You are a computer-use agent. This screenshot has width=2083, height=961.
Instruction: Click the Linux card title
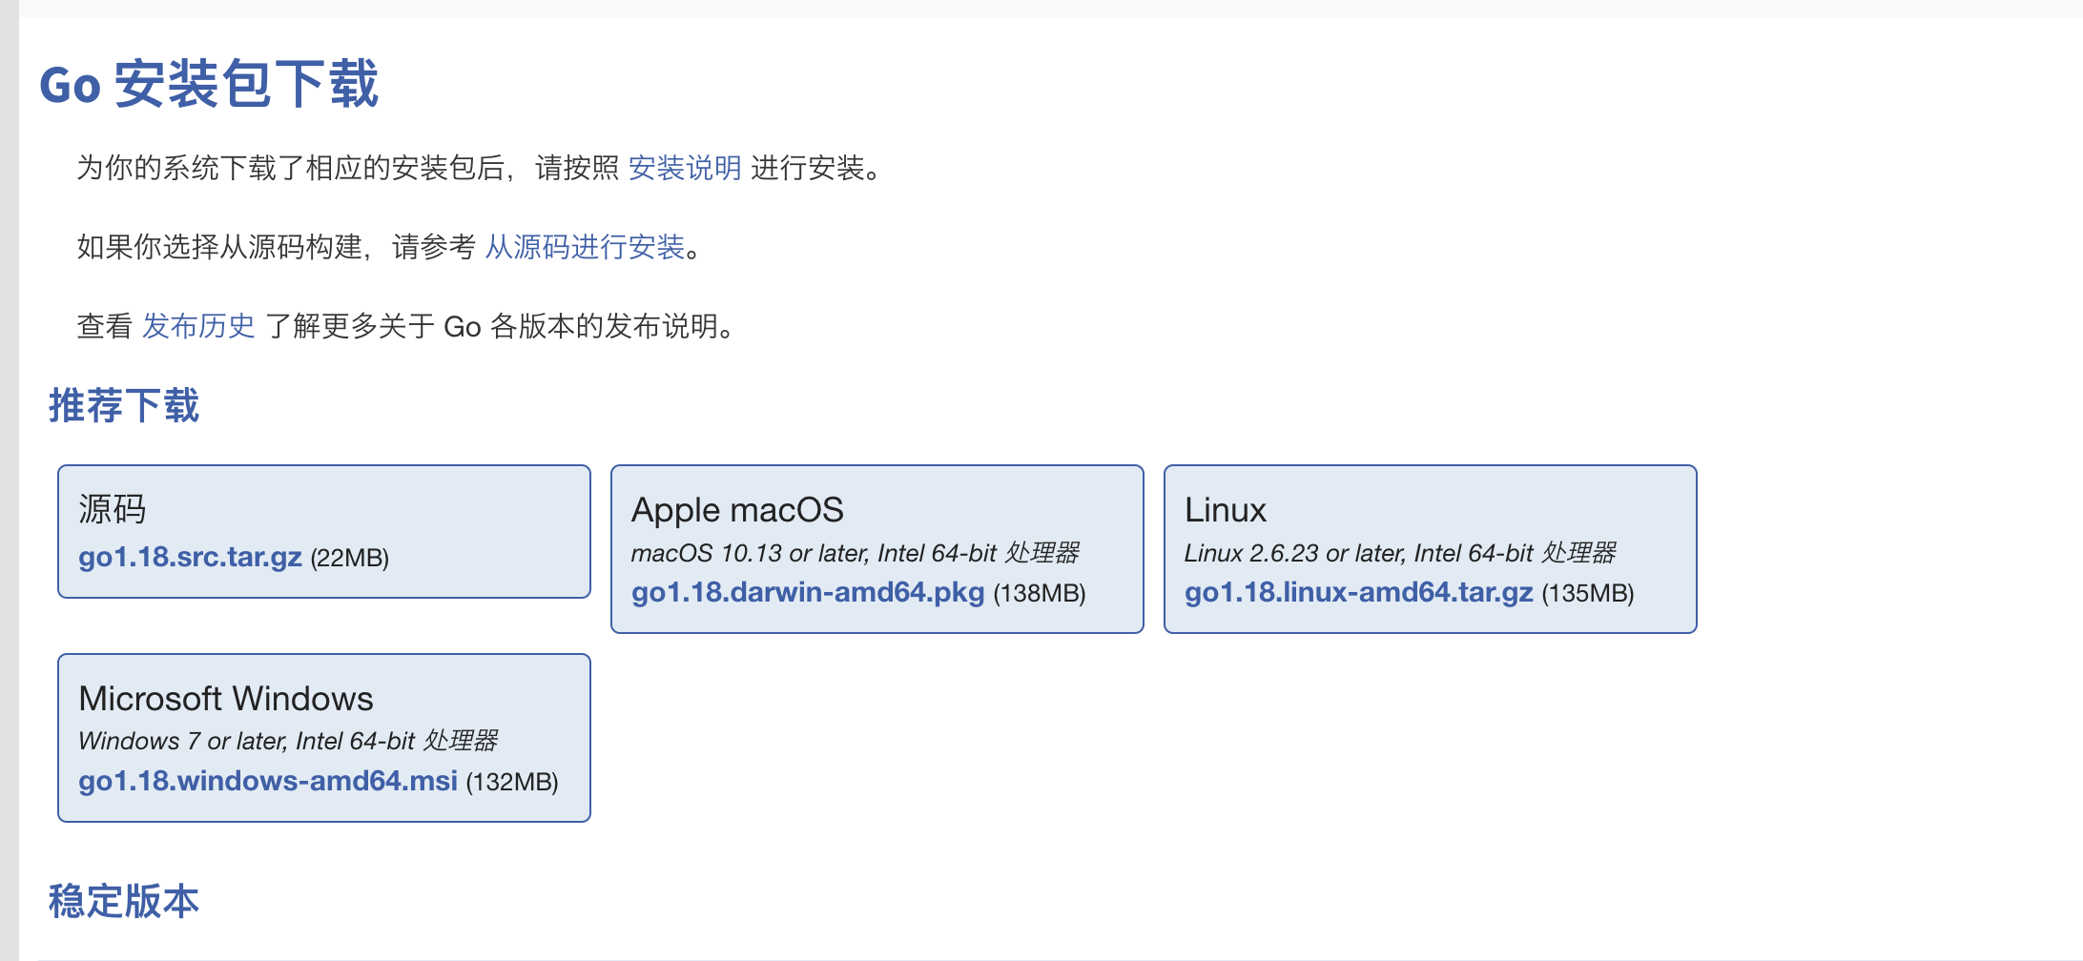coord(1226,510)
